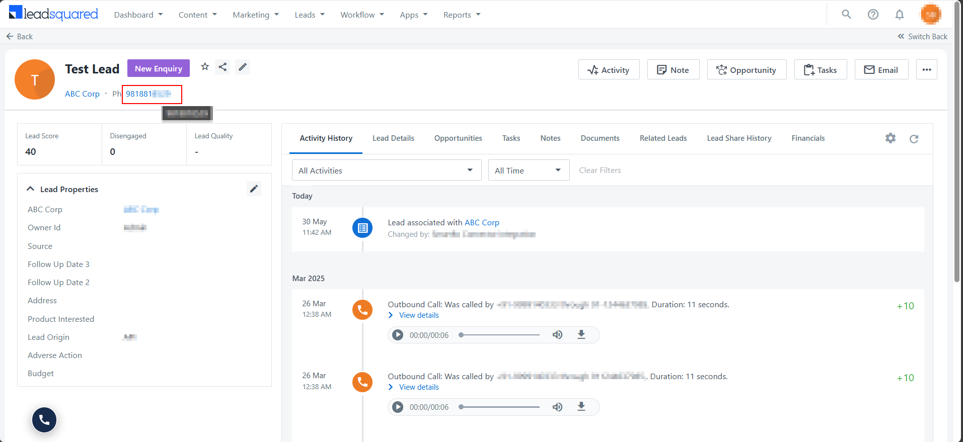The width and height of the screenshot is (963, 442).
Task: Go Back to previous page
Action: [x=19, y=37]
